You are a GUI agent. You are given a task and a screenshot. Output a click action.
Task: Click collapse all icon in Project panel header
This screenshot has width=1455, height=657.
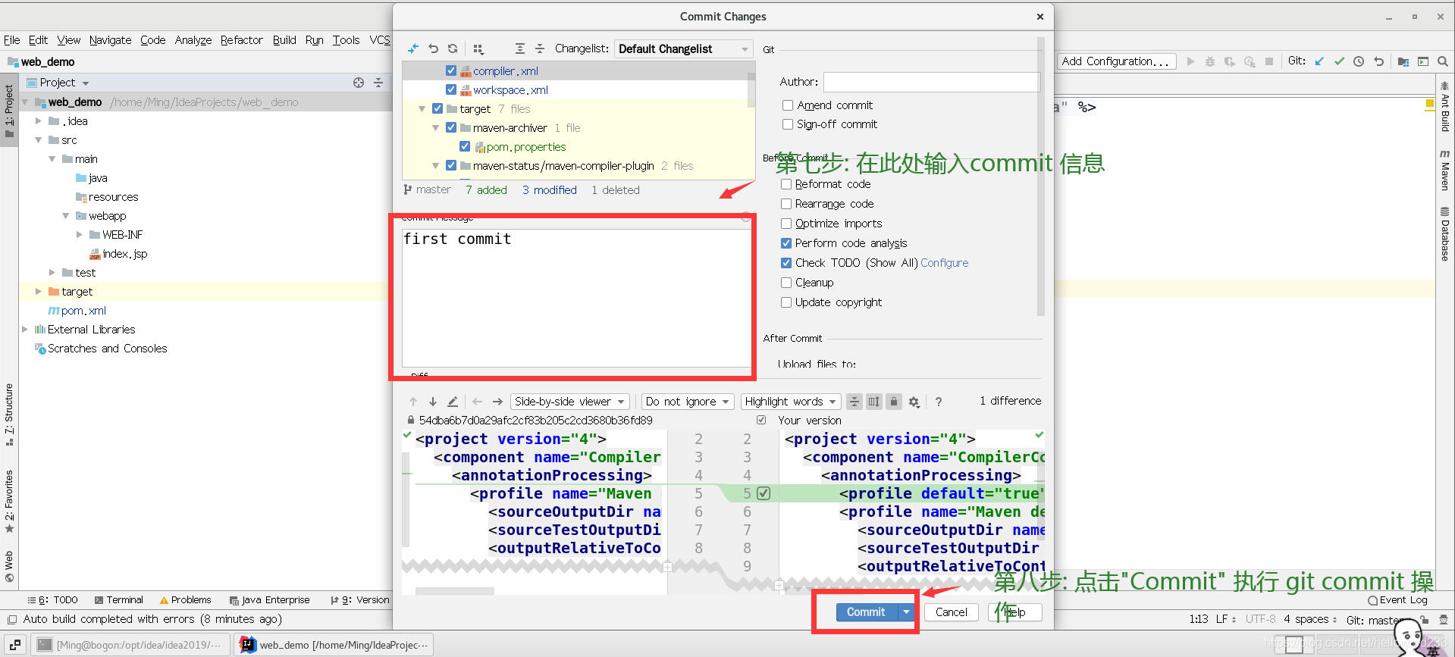[x=378, y=83]
